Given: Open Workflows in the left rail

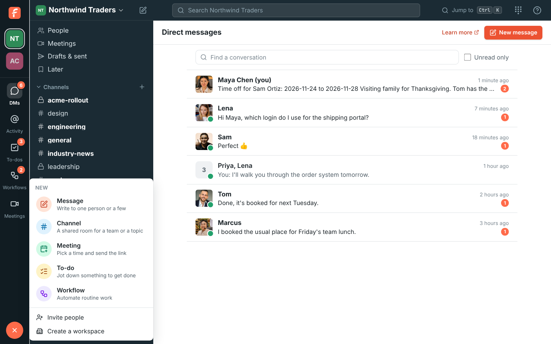Looking at the screenshot, I should [14, 180].
